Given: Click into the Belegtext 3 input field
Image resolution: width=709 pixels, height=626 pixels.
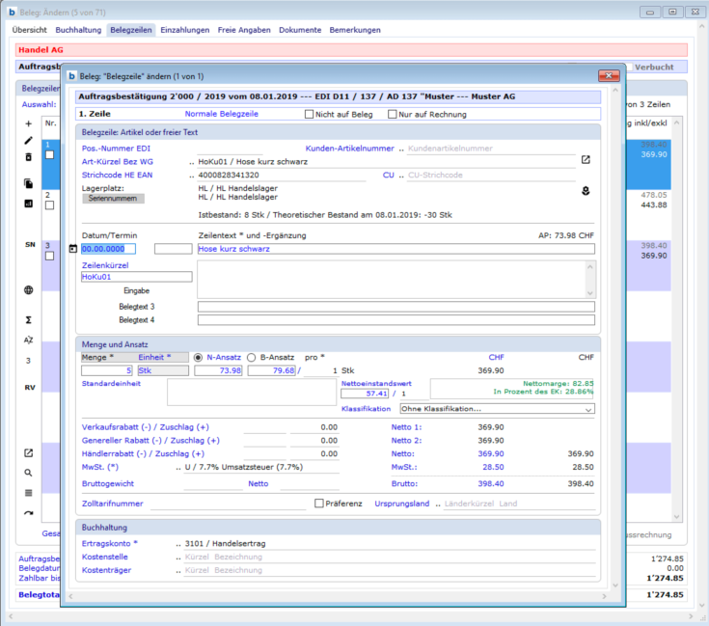Looking at the screenshot, I should 395,307.
